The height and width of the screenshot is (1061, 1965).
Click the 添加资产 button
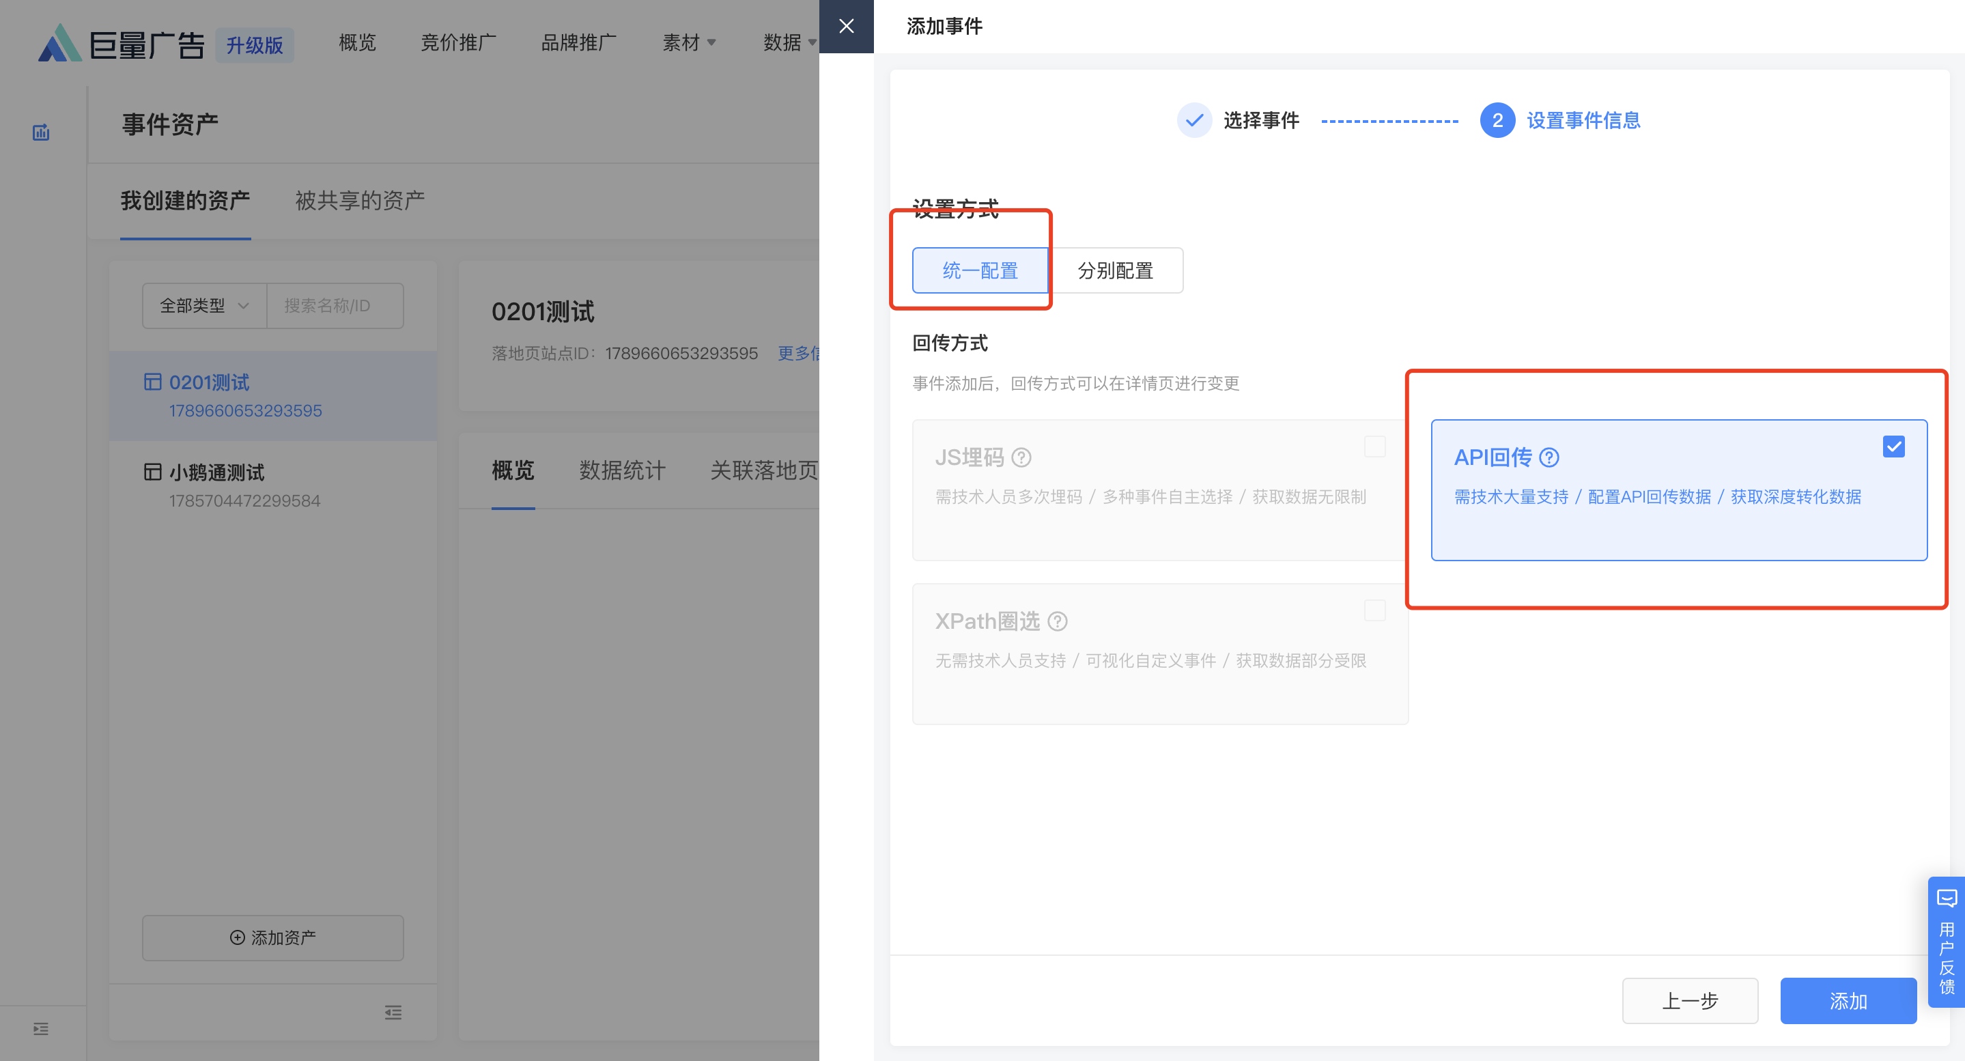point(273,937)
